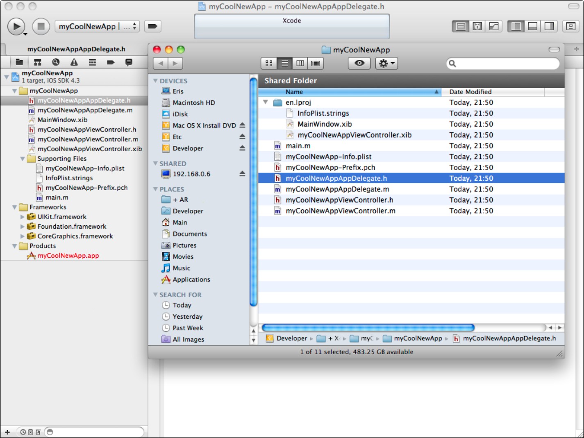Select Macintosh HD in Finder sidebar
The image size is (584, 438).
click(x=193, y=103)
